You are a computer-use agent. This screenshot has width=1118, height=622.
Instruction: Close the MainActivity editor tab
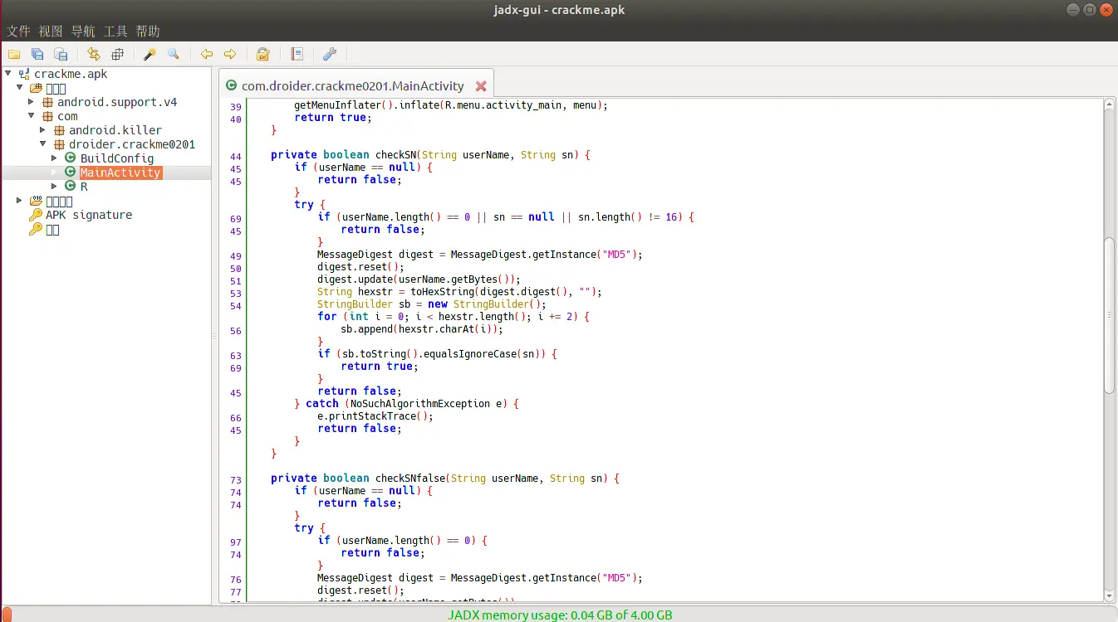coord(481,86)
